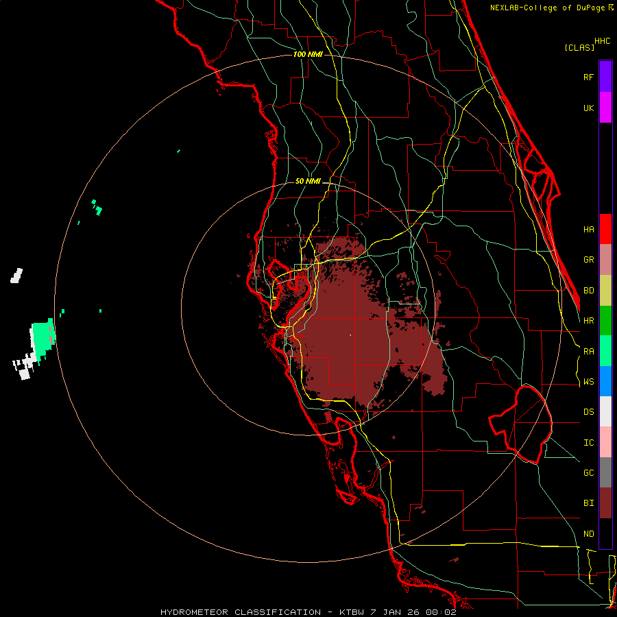Click the "DS" legend label
617x617 pixels.
588,411
